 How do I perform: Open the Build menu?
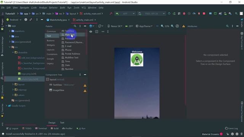(x=63, y=8)
